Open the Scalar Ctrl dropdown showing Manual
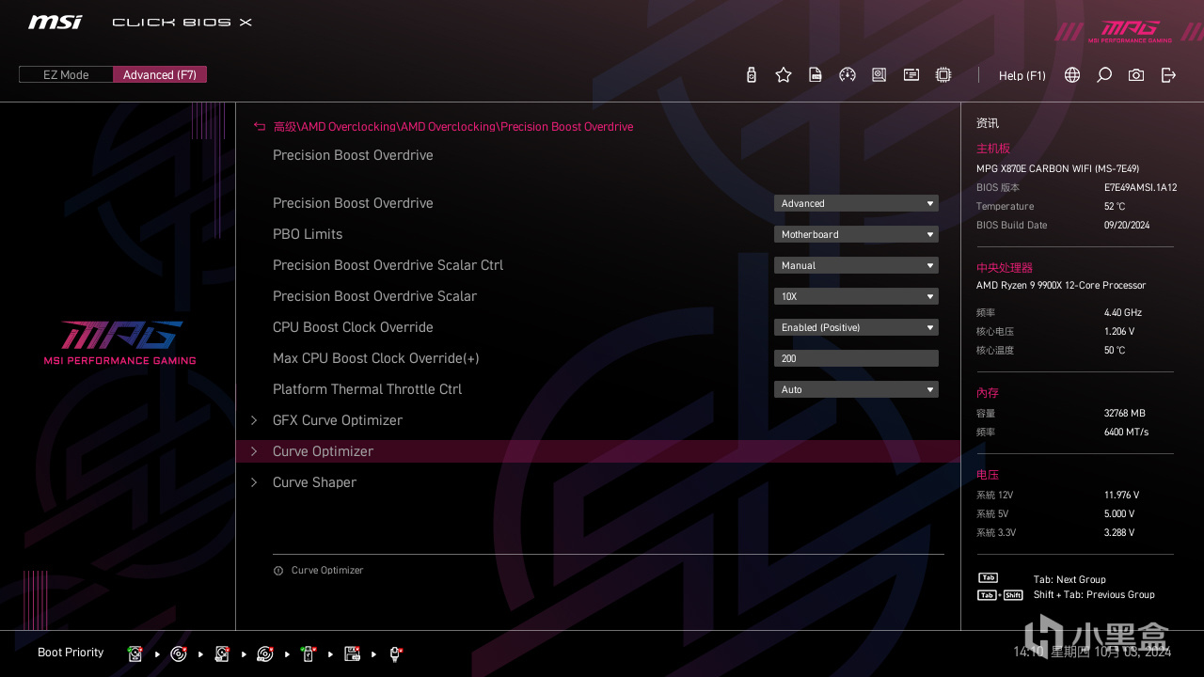 click(x=856, y=265)
